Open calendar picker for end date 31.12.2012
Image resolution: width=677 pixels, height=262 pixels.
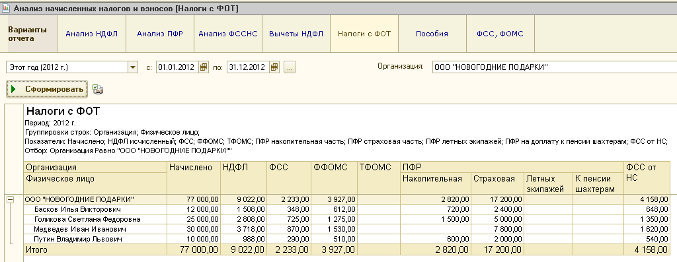click(274, 67)
